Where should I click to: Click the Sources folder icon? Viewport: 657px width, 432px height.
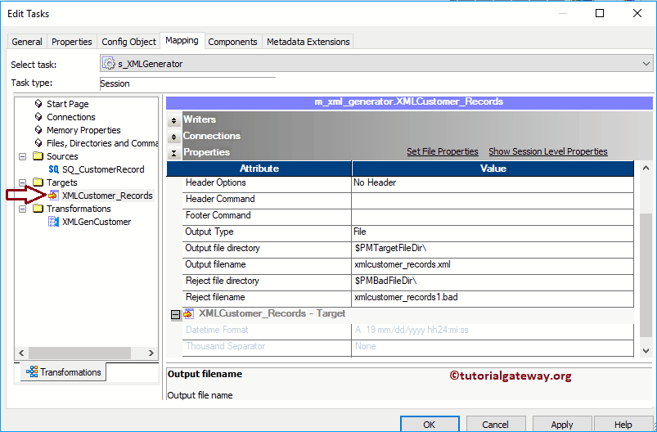(38, 156)
